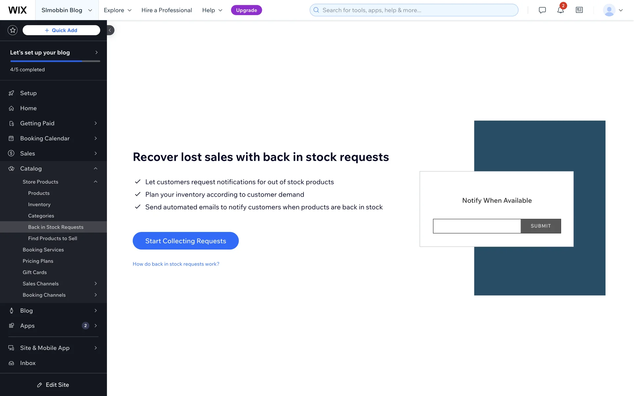Click the Setup rocket icon
The image size is (634, 396).
[x=11, y=93]
